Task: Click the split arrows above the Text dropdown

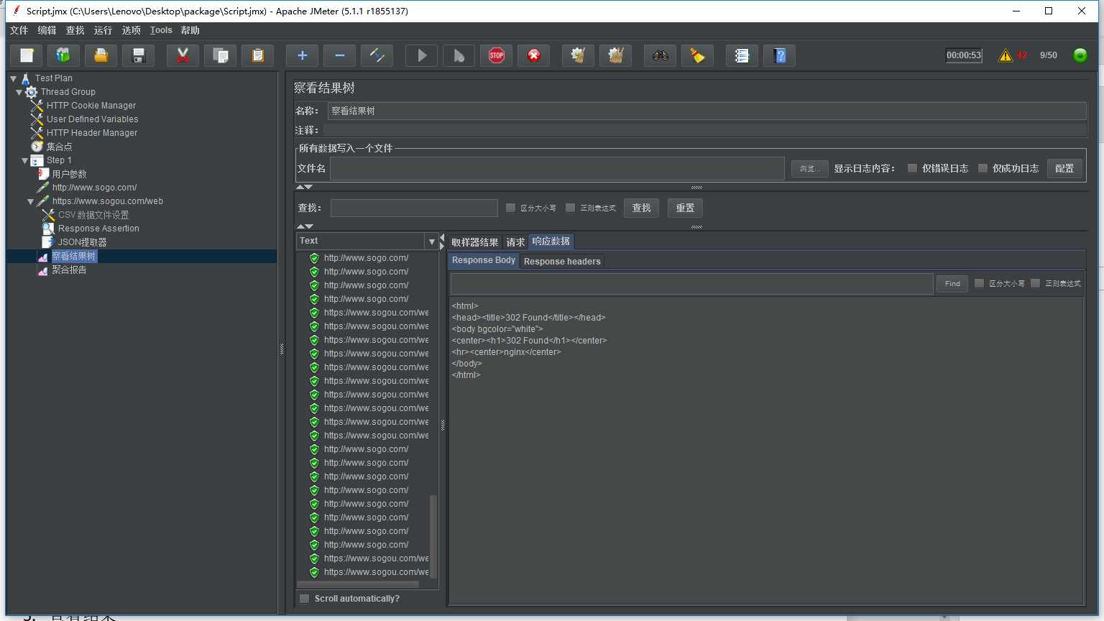Action: coord(305,226)
